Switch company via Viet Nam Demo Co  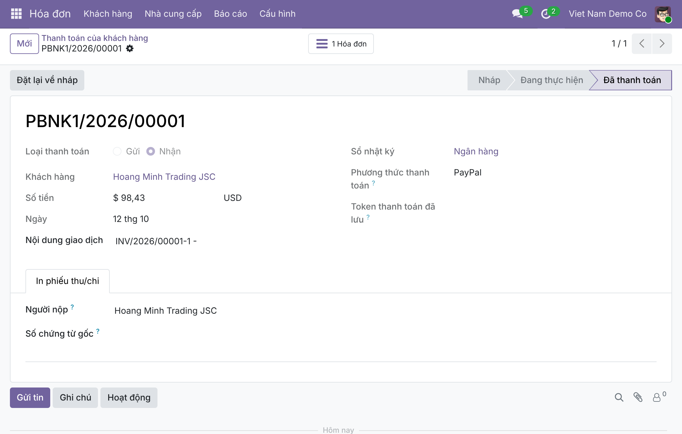[608, 14]
